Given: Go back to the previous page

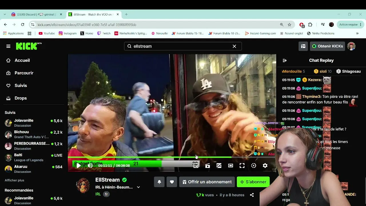Looking at the screenshot, I should click(x=5, y=25).
